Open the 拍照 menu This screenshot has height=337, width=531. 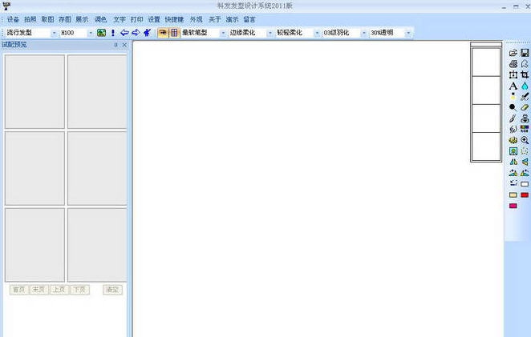click(30, 19)
